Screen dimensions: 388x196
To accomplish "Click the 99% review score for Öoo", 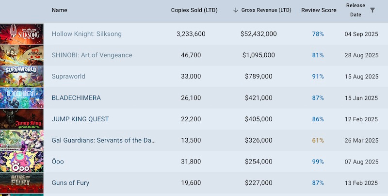I will pos(318,162).
